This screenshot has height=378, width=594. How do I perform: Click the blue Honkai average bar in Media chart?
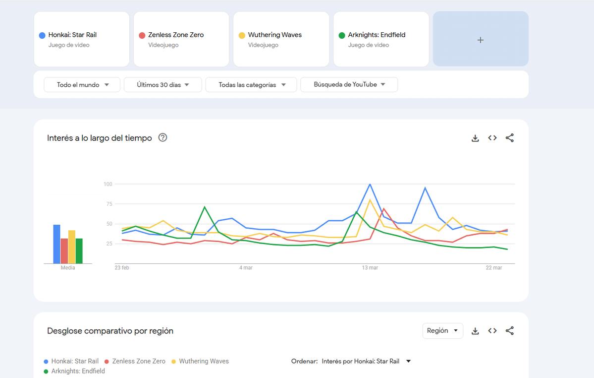click(x=56, y=244)
